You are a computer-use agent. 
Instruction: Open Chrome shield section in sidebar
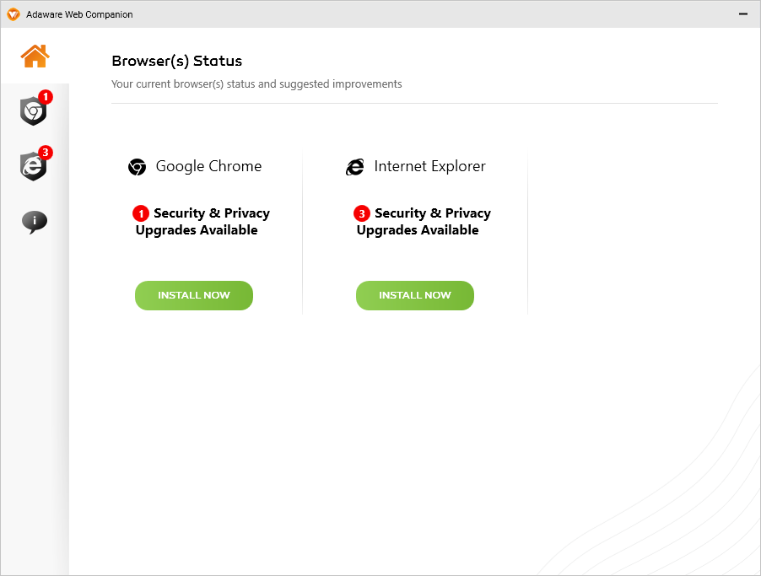tap(33, 111)
